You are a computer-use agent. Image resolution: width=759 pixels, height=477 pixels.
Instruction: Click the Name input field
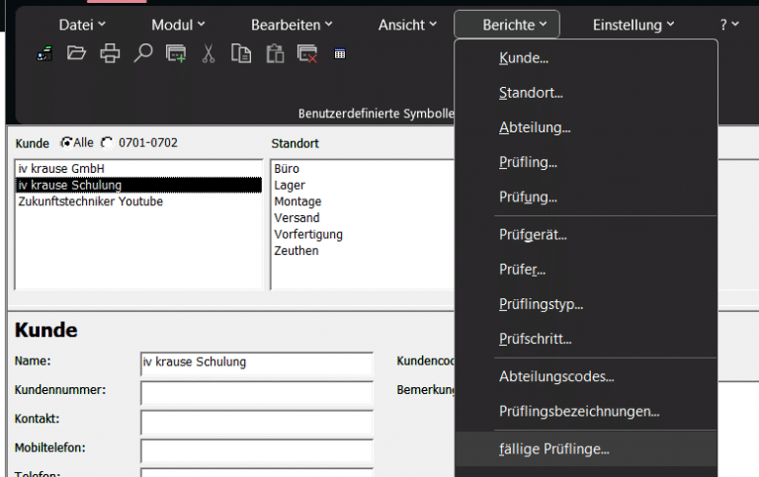[257, 363]
